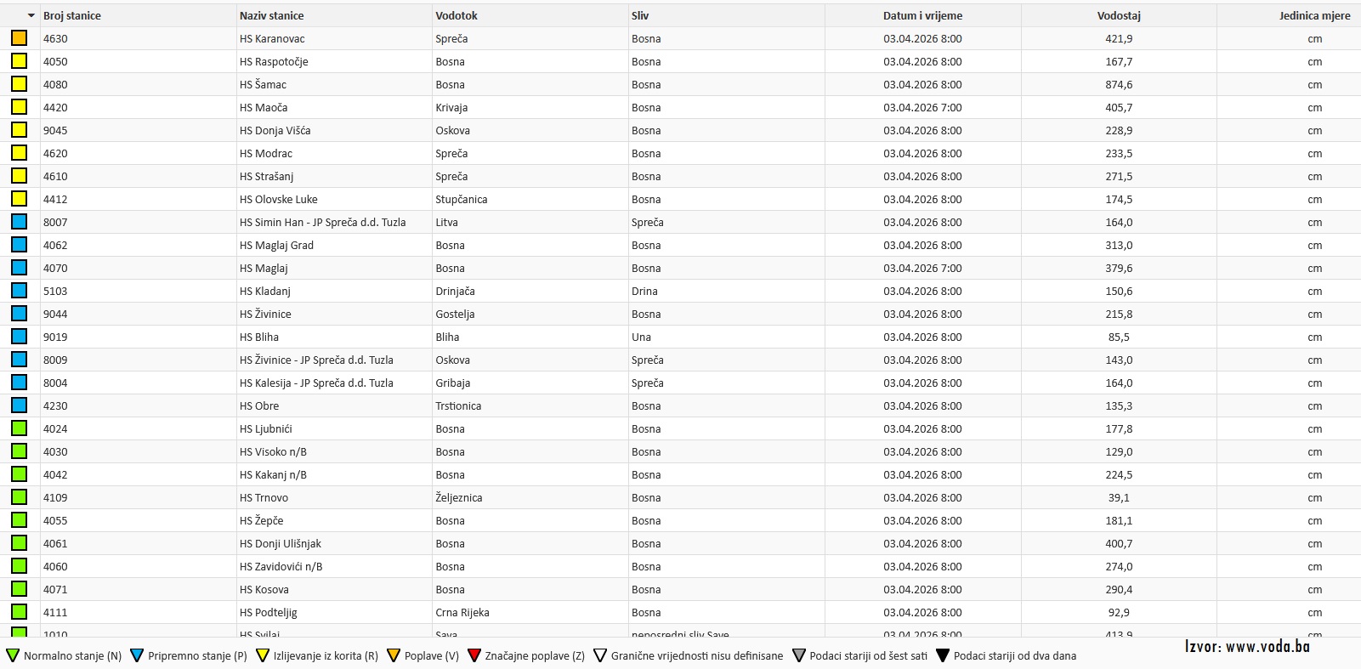Sort by the Naziv stanice column header
The image size is (1361, 669).
click(272, 15)
